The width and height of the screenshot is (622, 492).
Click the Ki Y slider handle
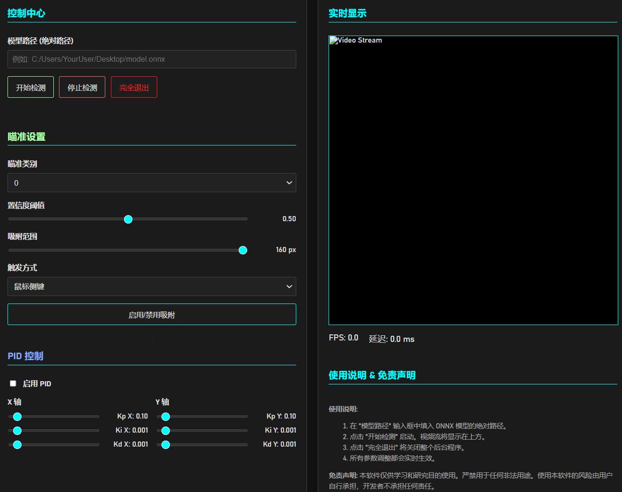pos(166,431)
